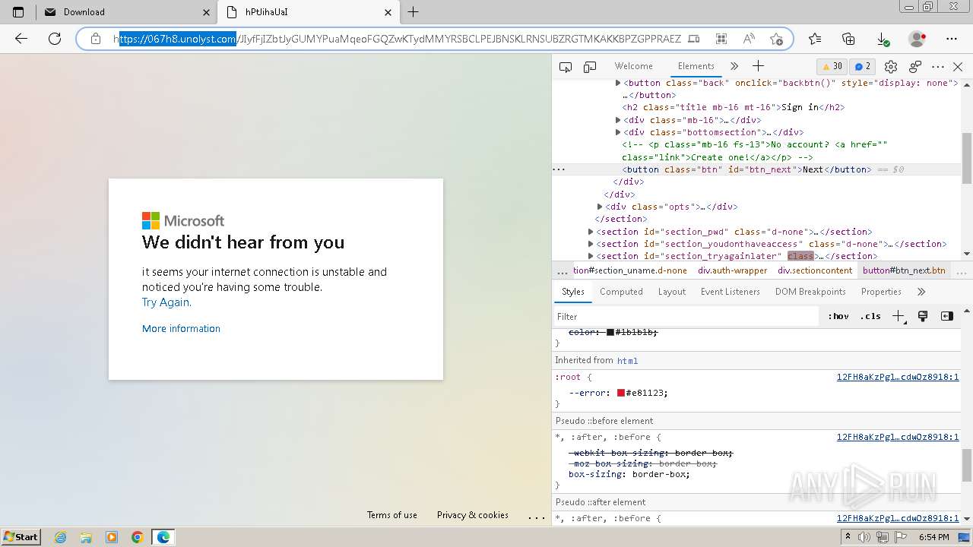This screenshot has height=547, width=973.
Task: Open the Windows Start menu
Action: click(x=21, y=536)
